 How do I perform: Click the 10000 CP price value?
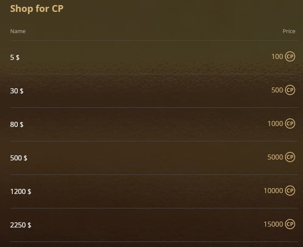tap(273, 191)
